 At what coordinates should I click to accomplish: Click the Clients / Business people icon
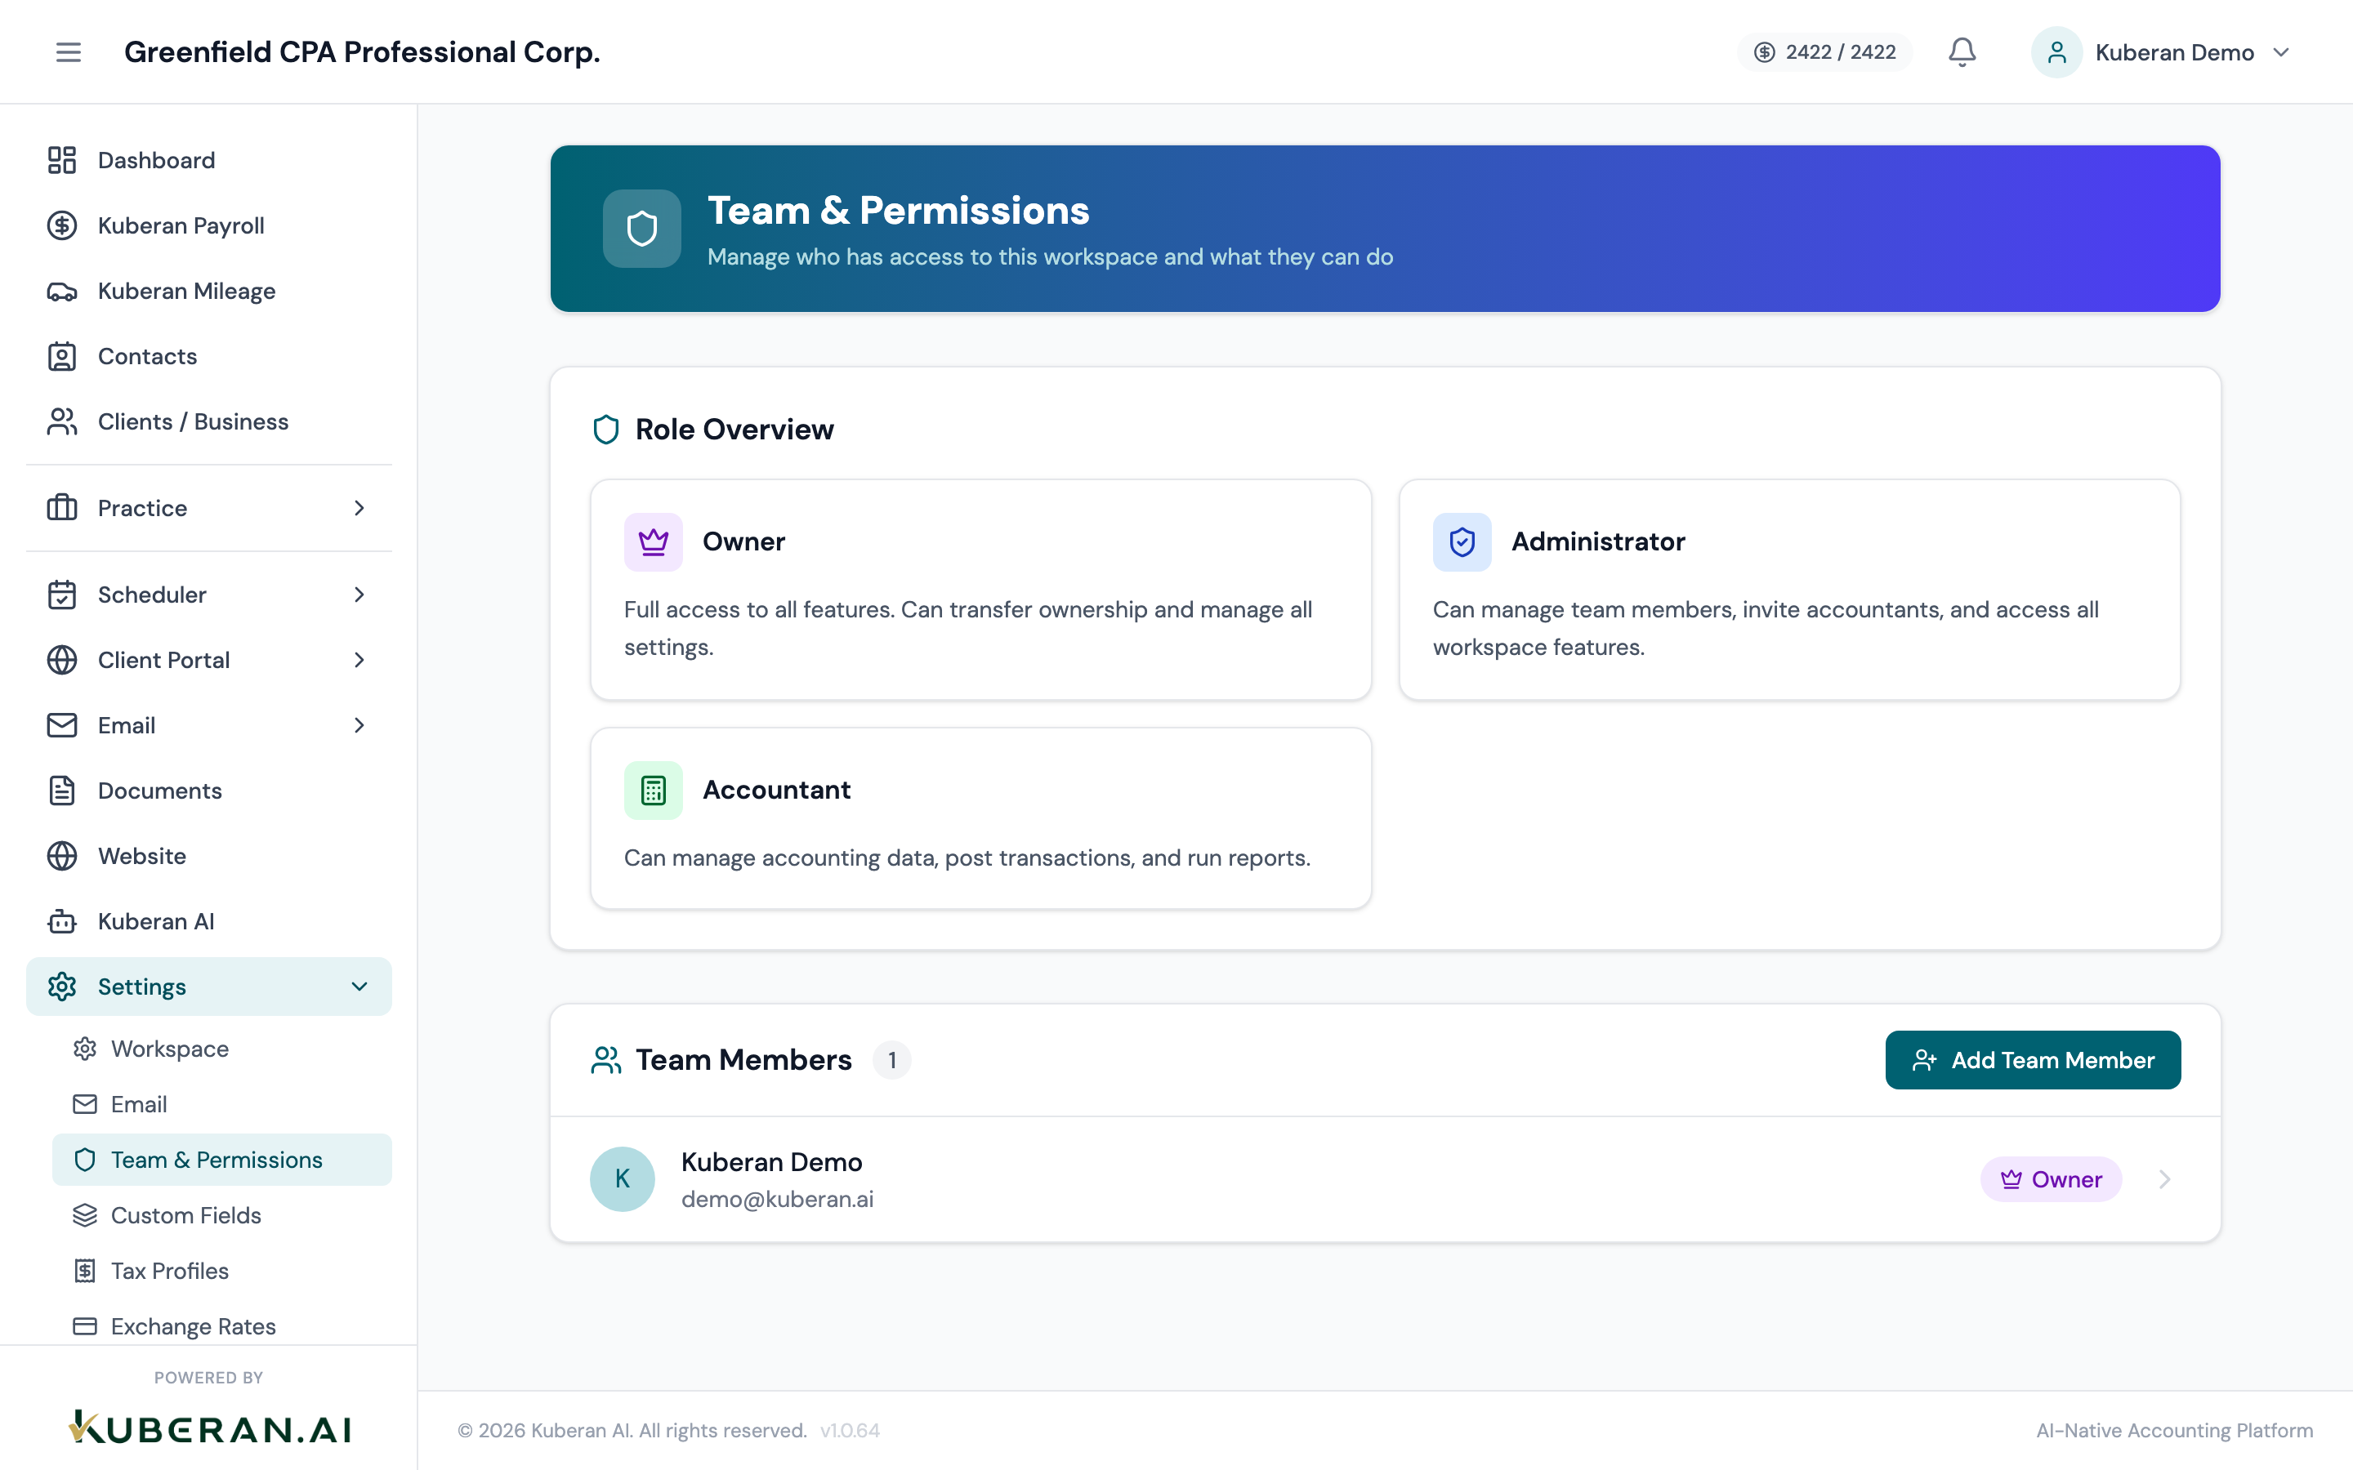[x=62, y=421]
